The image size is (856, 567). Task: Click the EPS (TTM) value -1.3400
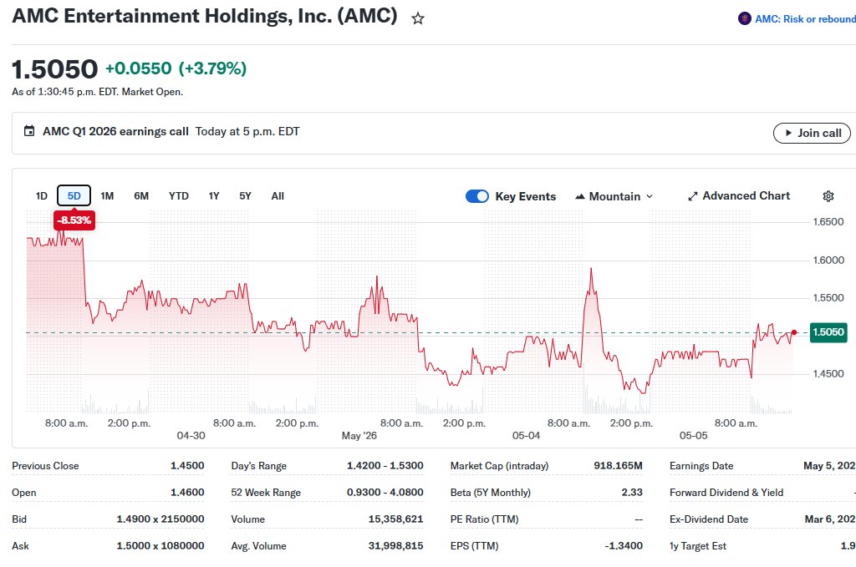(x=624, y=546)
